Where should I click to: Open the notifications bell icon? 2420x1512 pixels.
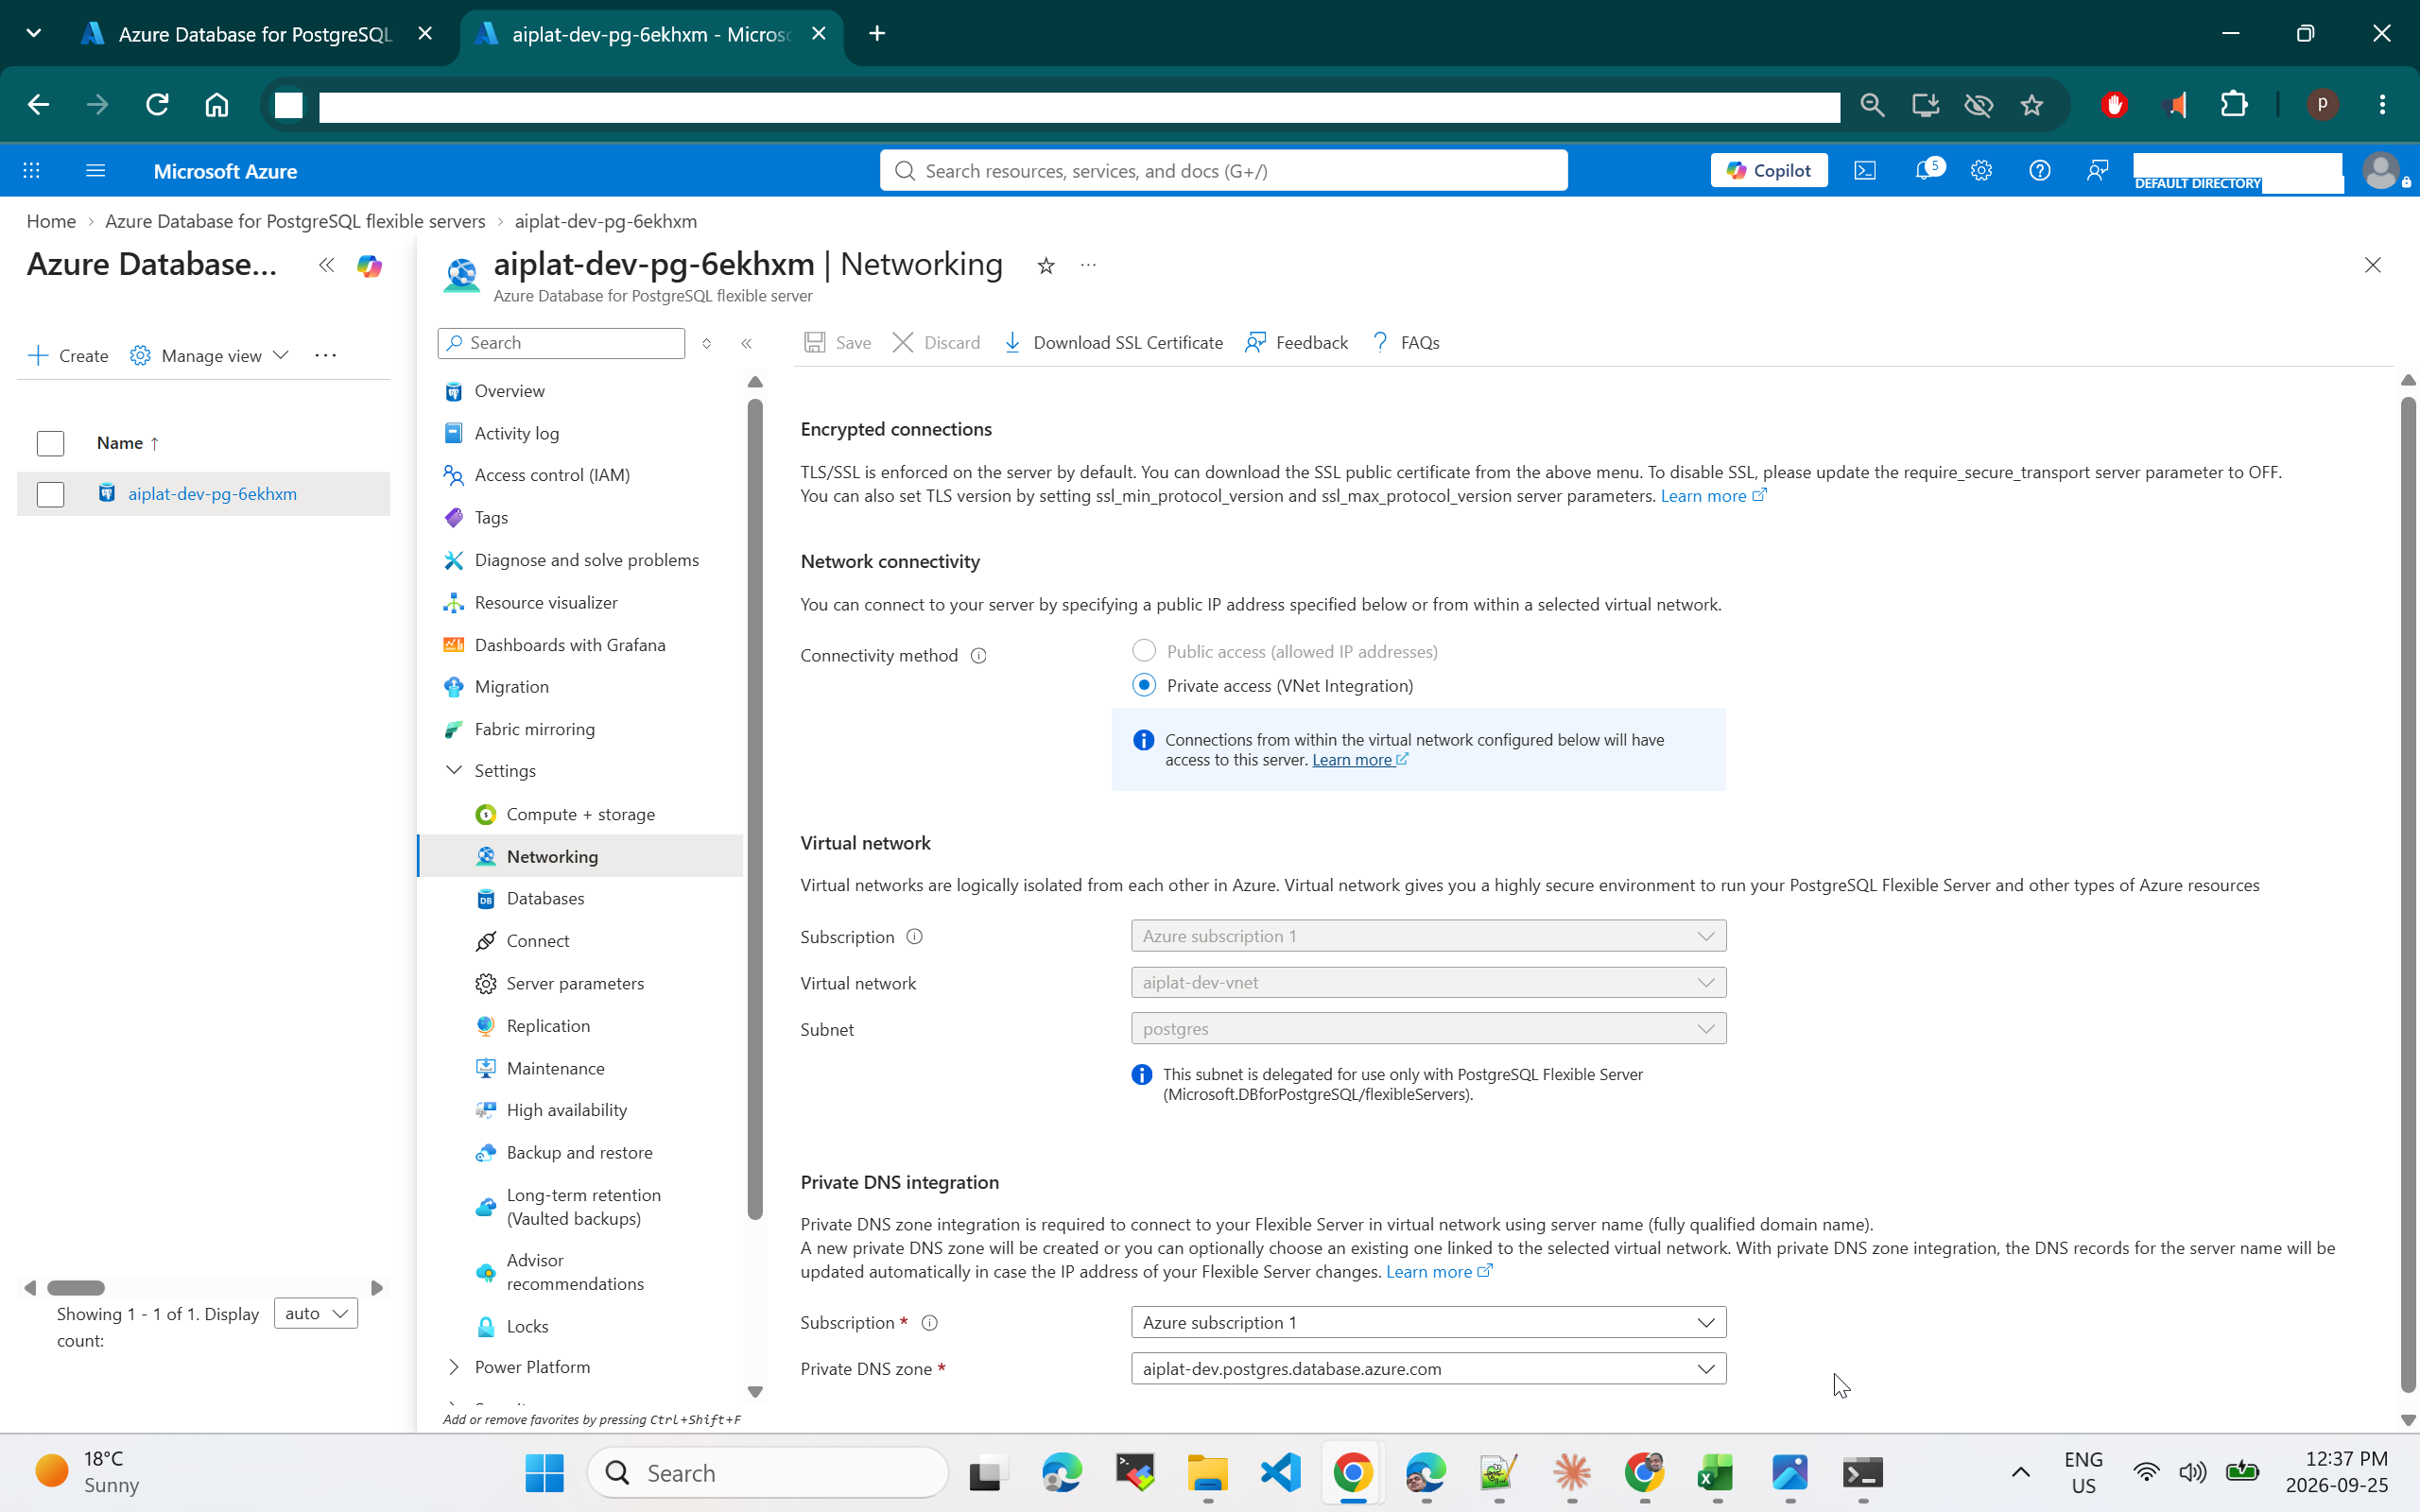tap(1925, 170)
